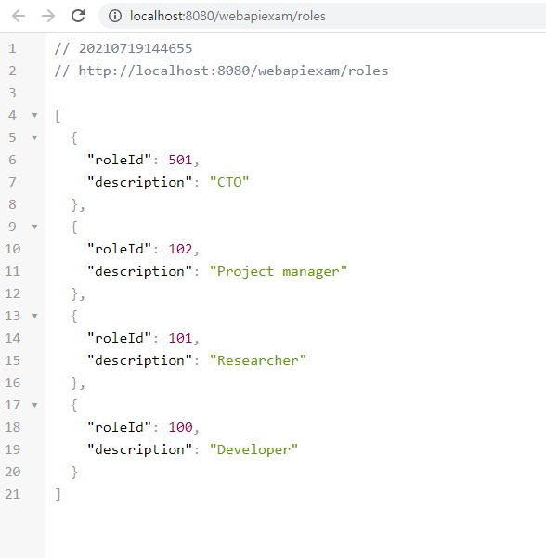Select the "CTO" description value
The width and height of the screenshot is (546, 558).
(229, 182)
